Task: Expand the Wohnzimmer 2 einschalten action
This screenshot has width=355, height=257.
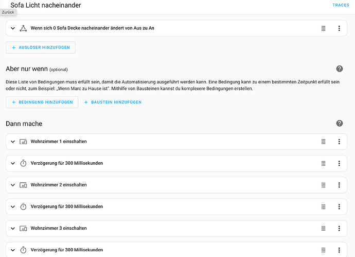Action: click(x=13, y=185)
